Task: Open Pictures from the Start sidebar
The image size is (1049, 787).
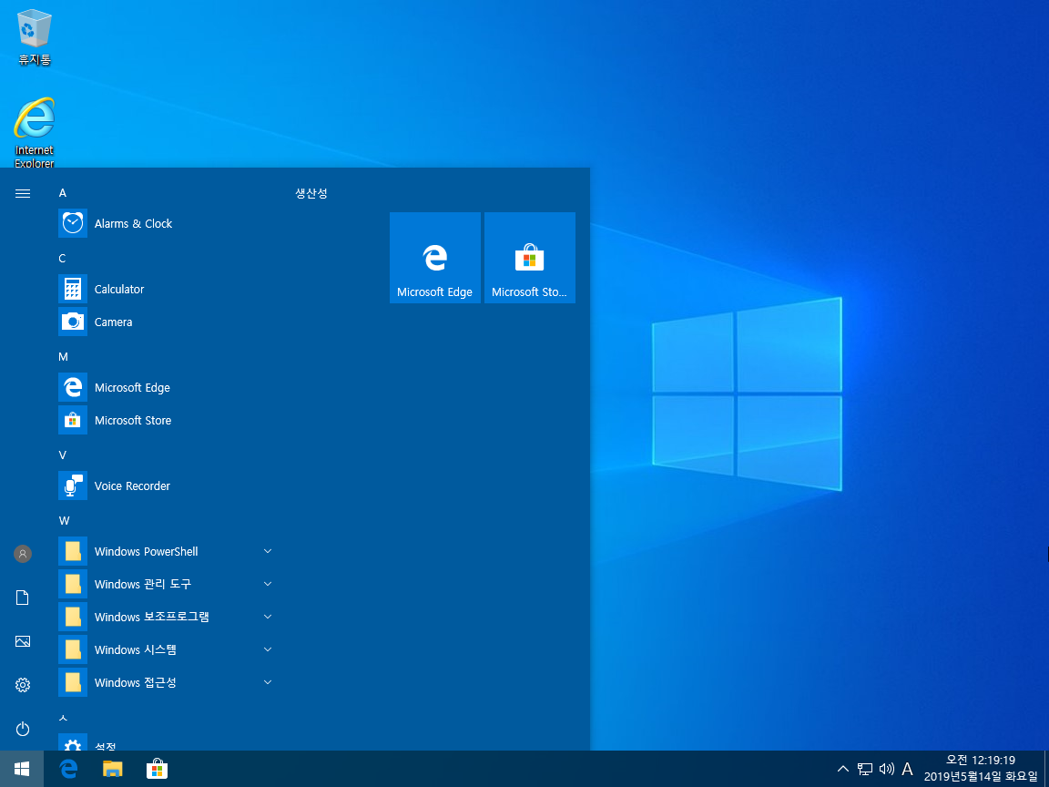Action: pyautogui.click(x=23, y=641)
